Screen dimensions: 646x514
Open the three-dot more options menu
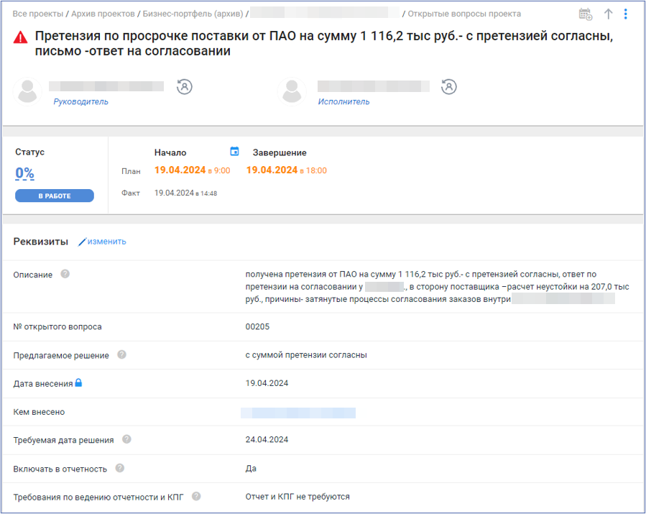click(626, 14)
